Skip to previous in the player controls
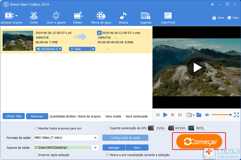Viewport: 241px width, 160px height. (158, 115)
